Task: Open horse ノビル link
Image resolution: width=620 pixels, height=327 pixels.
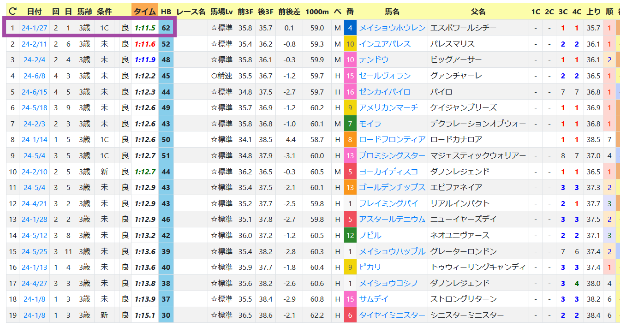Action: [370, 236]
